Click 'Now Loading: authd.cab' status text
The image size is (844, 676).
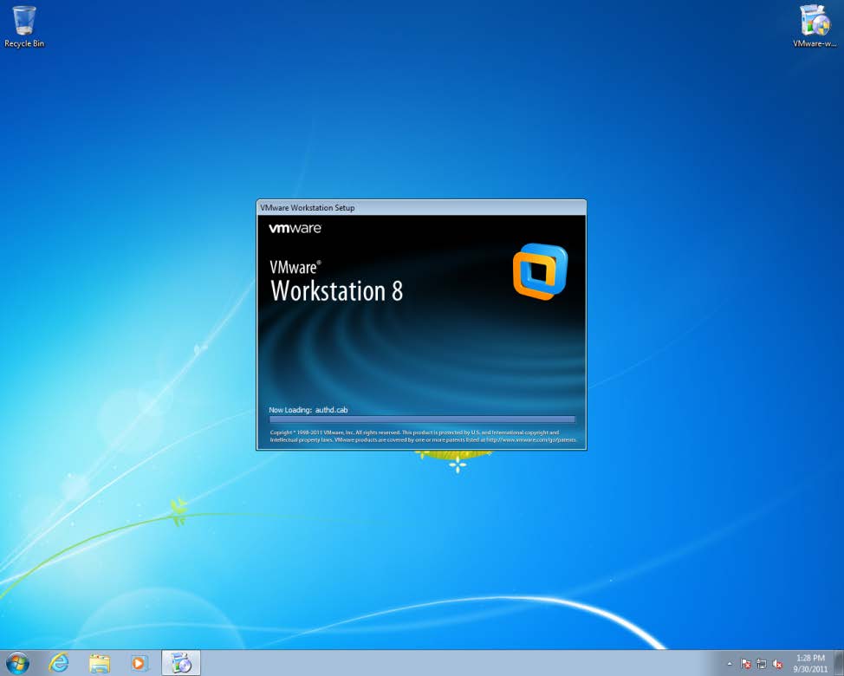point(308,410)
